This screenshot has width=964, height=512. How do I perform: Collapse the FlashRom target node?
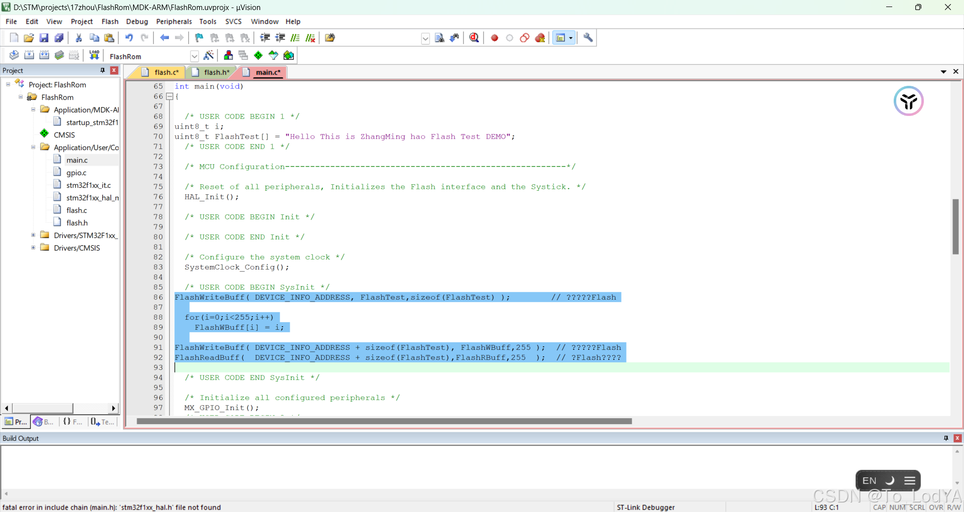[x=21, y=97]
